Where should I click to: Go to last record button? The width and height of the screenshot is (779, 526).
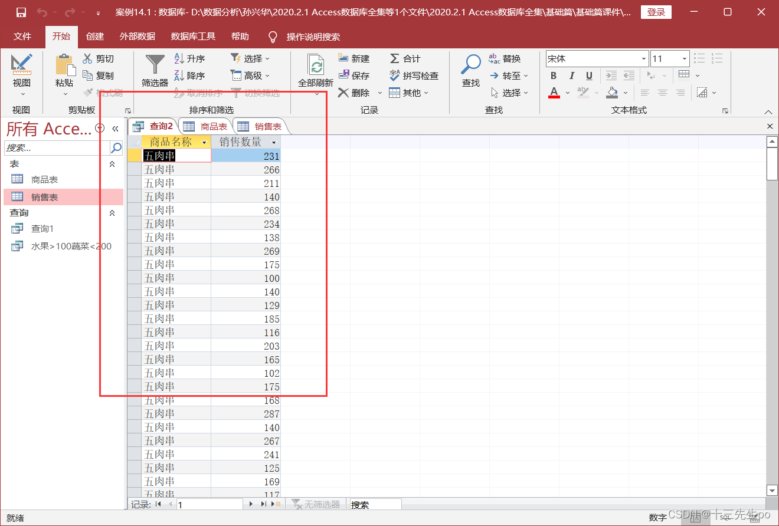tap(264, 504)
